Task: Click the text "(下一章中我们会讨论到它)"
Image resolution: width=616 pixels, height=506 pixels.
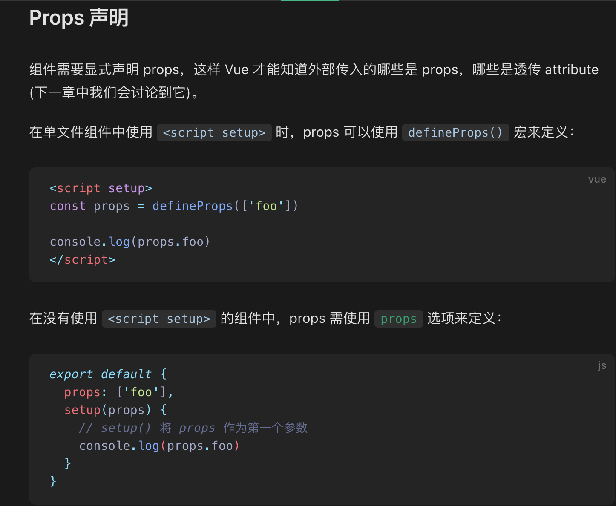Action: click(114, 92)
